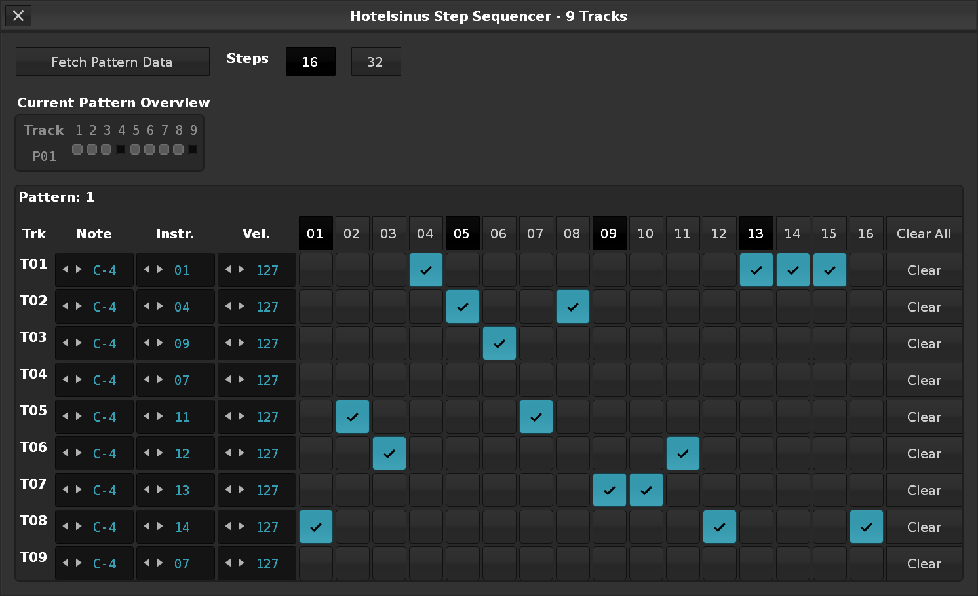Increase T01 velocity with right arrow
978x596 pixels.
241,269
